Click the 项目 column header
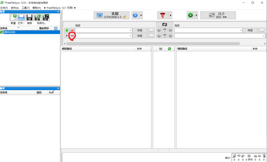Screen dimensions: 267x162 [x=41, y=92]
